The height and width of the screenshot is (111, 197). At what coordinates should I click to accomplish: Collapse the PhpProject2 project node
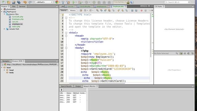pyautogui.click(x=2, y=12)
